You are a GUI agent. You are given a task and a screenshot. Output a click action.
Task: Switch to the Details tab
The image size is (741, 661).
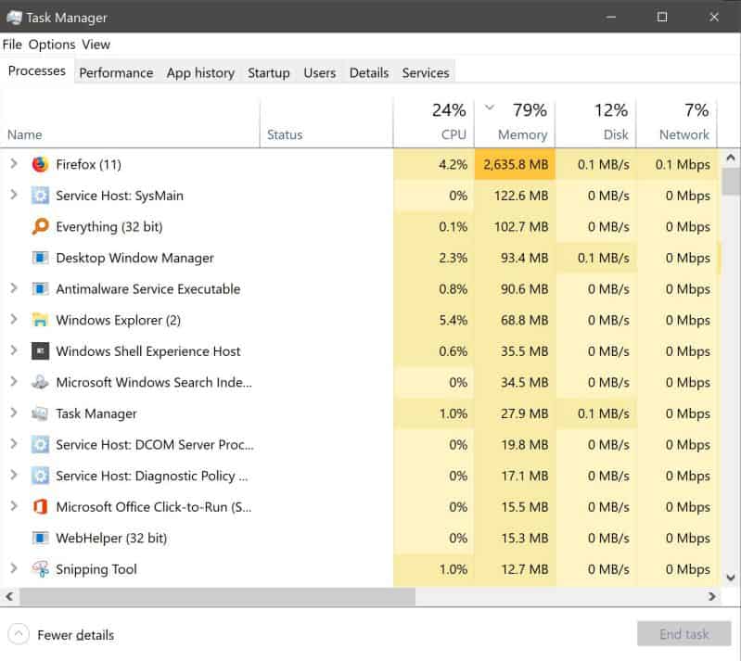tap(369, 72)
